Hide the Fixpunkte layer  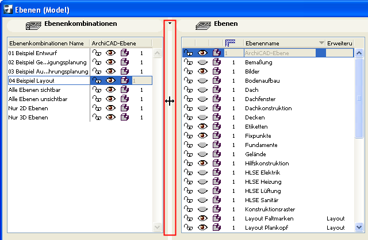pos(202,136)
